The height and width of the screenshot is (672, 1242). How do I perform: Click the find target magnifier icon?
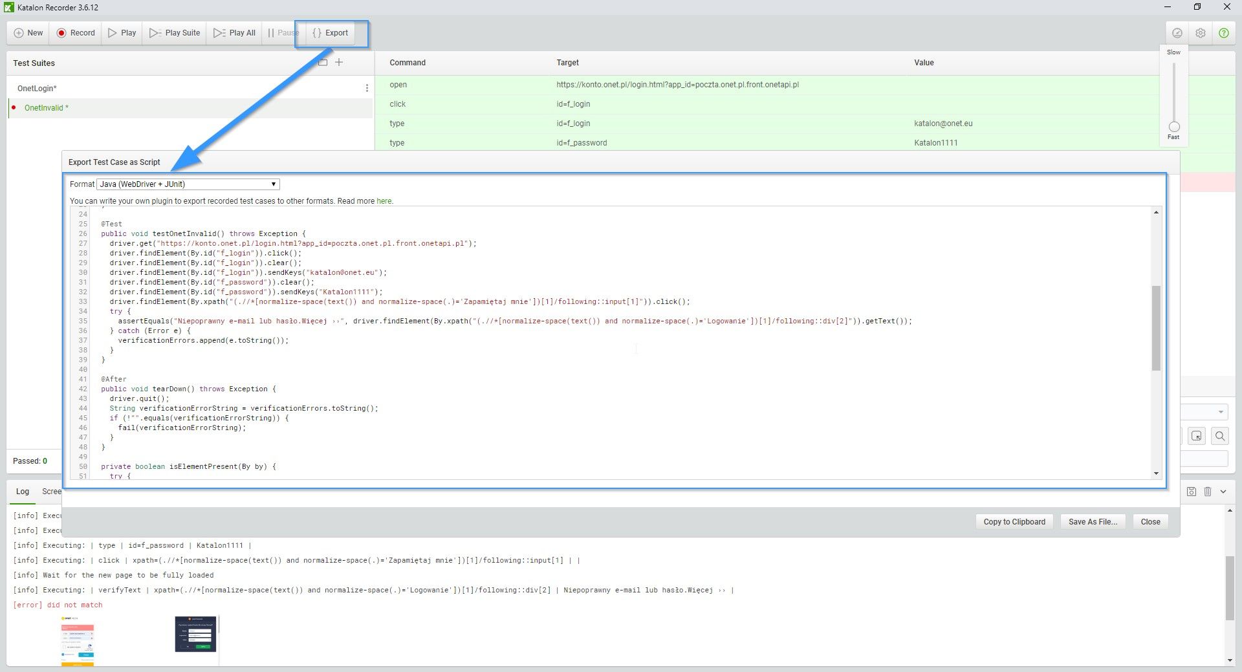(1220, 436)
